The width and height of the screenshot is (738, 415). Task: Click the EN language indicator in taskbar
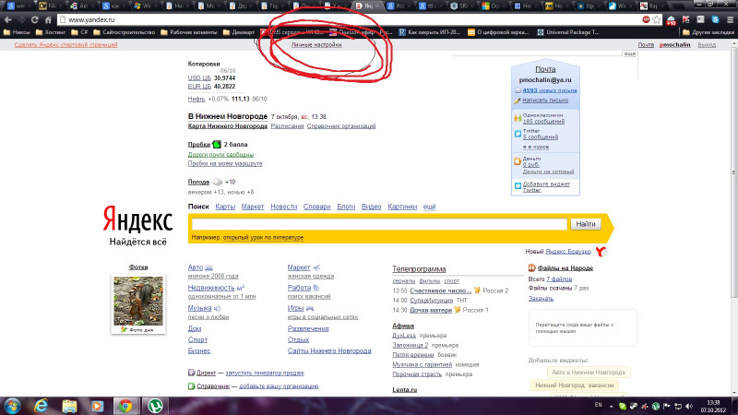(598, 405)
